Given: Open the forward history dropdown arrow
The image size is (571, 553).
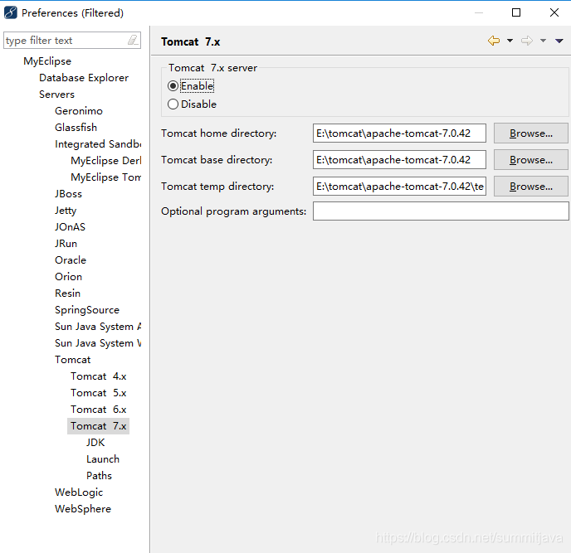Looking at the screenshot, I should (543, 41).
